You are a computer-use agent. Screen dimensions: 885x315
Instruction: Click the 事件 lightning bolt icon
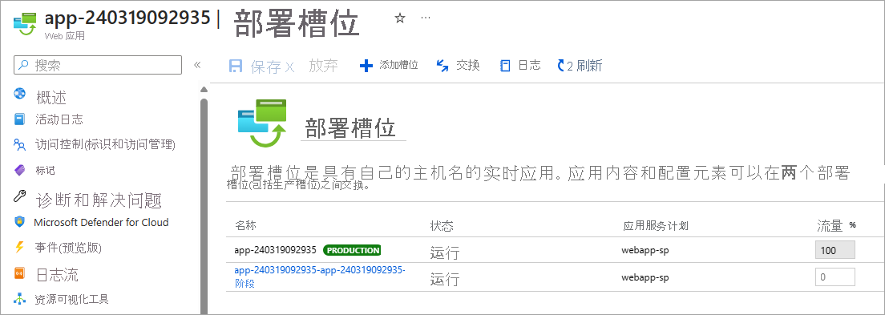tap(20, 247)
